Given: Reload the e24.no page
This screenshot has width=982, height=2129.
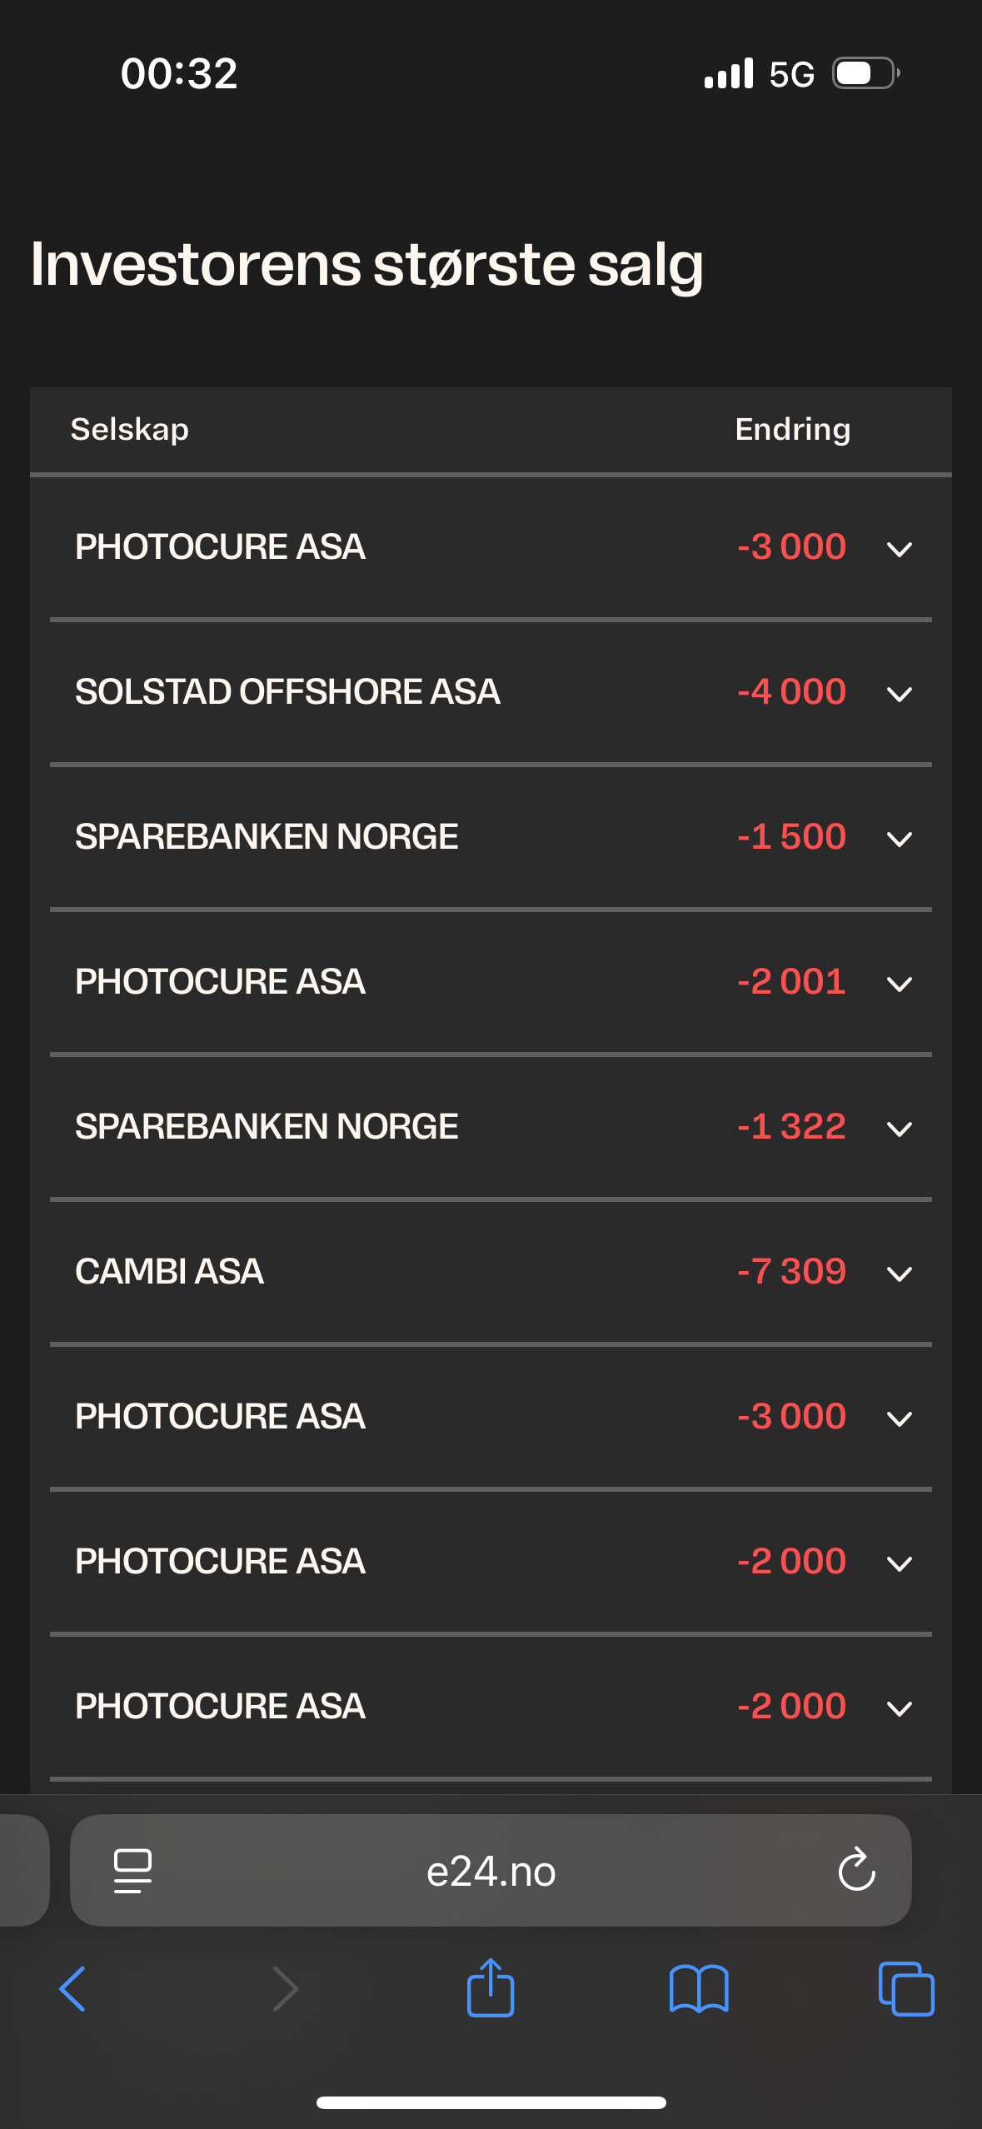Looking at the screenshot, I should [856, 1870].
